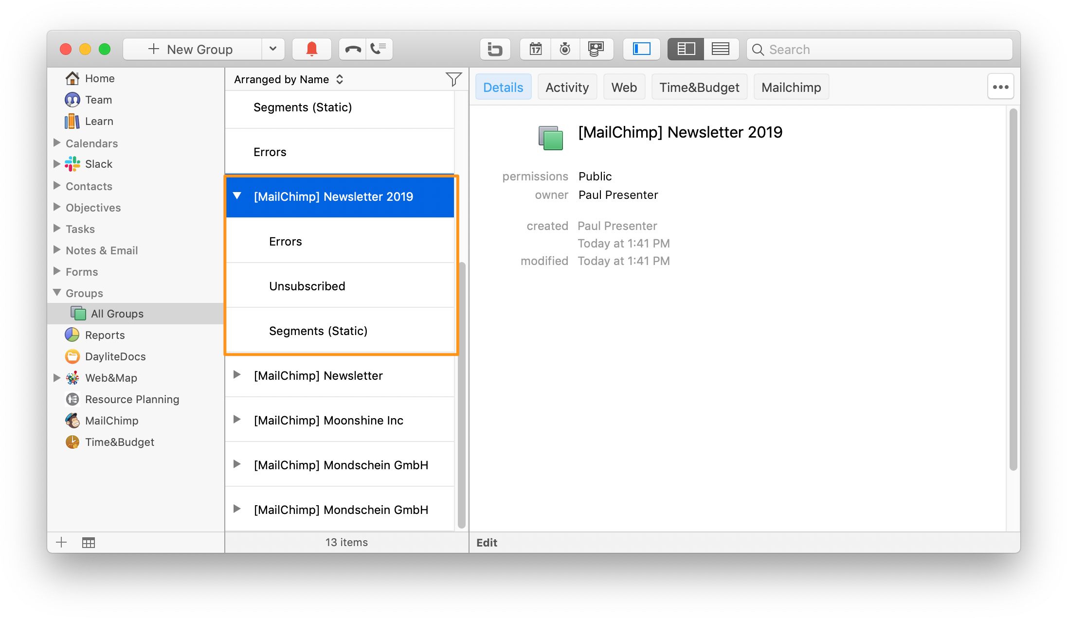This screenshot has width=1067, height=618.
Task: Open the New Group dropdown arrow
Action: tap(273, 49)
